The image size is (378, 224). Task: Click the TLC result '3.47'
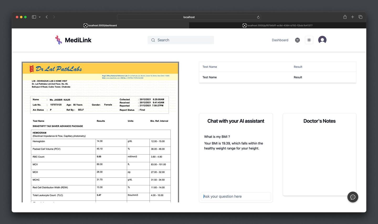pyautogui.click(x=99, y=195)
